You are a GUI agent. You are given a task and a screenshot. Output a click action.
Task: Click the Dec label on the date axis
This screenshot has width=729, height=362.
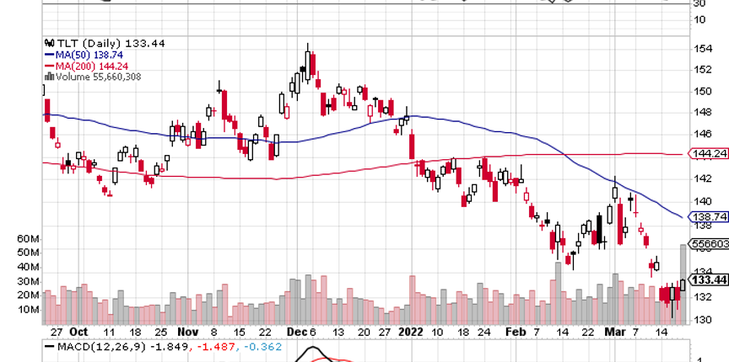point(290,332)
